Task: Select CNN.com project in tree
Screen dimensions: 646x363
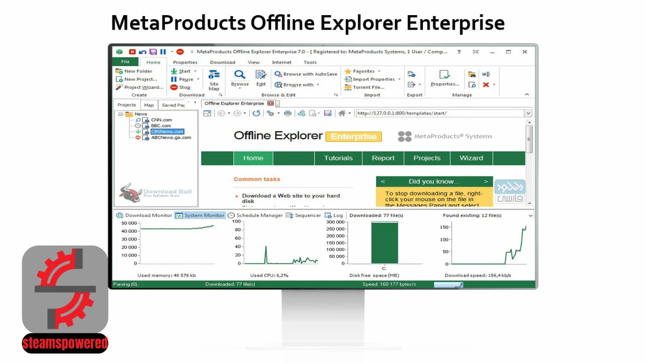Action: [161, 120]
